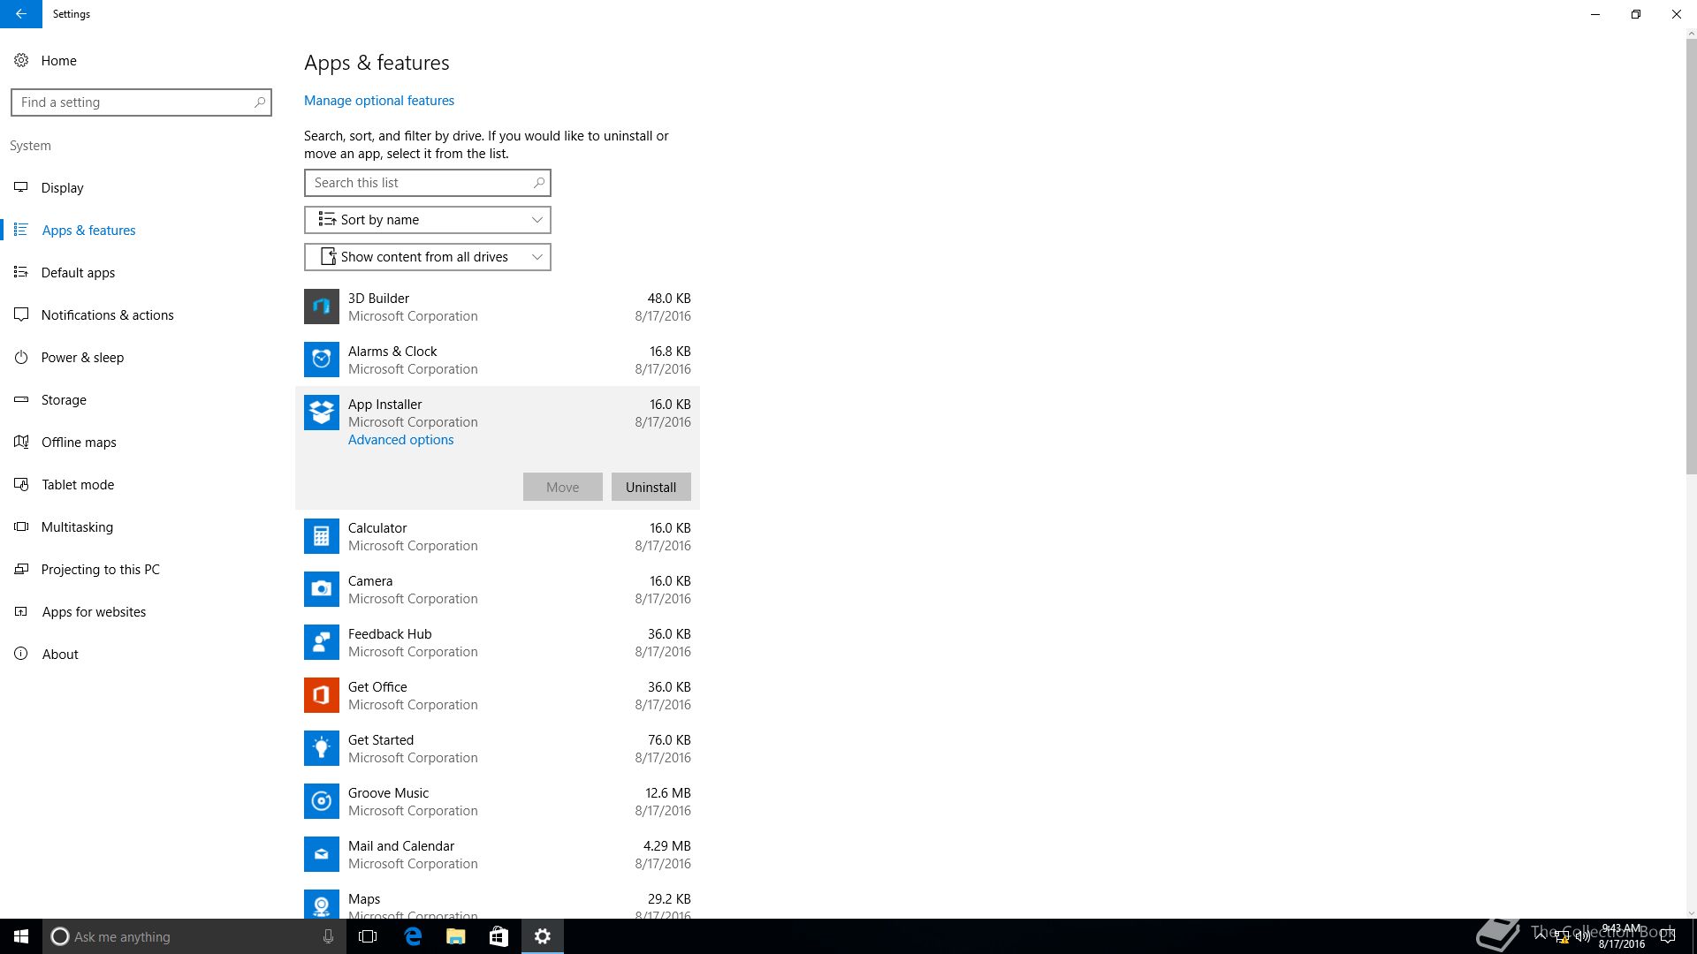Open Default apps settings page
The height and width of the screenshot is (954, 1697).
click(x=78, y=272)
